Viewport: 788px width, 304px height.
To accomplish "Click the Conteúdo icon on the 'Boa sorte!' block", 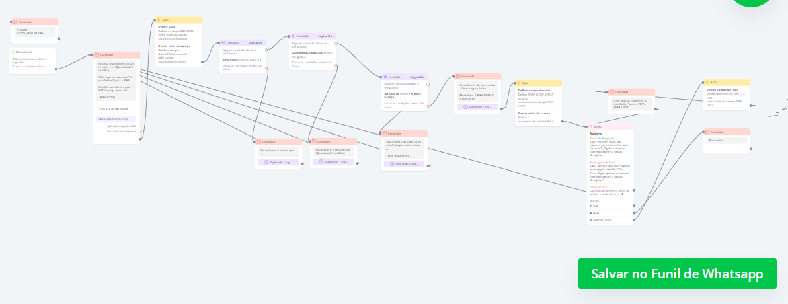I will click(707, 132).
